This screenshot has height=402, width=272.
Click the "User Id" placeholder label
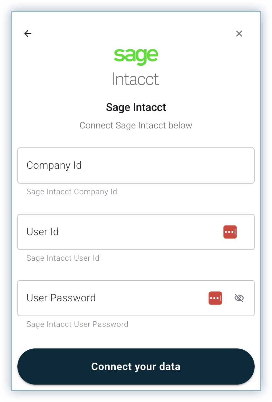click(x=43, y=232)
